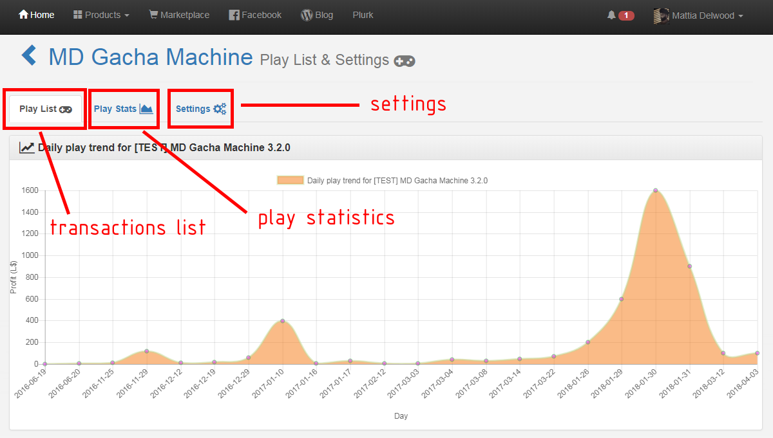
Task: Click the trend chart icon in panel header
Action: (x=27, y=148)
